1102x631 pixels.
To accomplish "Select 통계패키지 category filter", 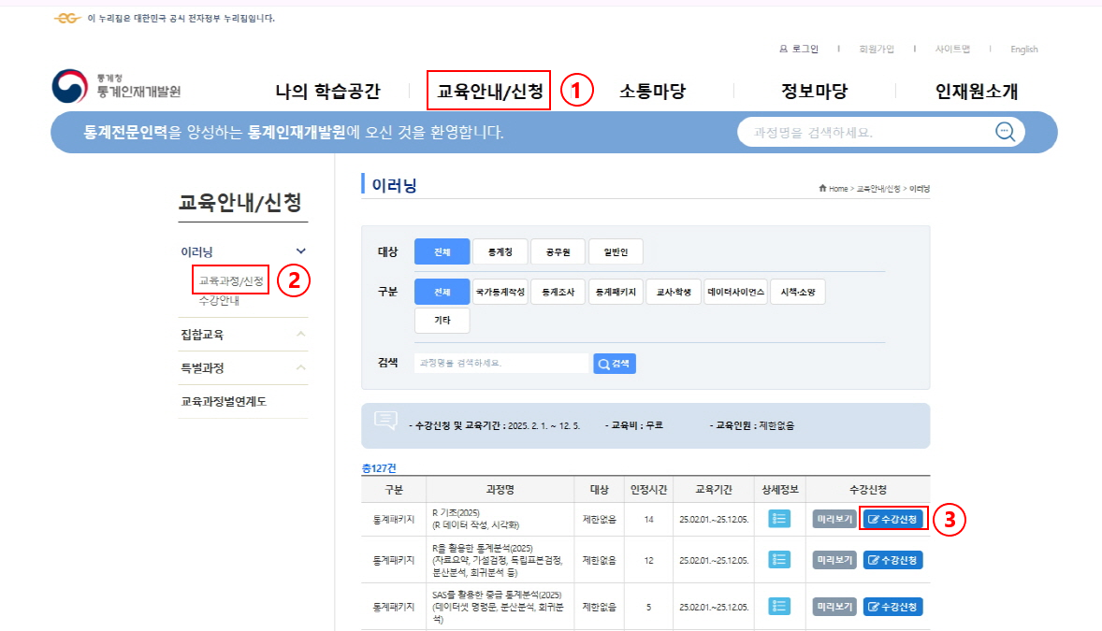I will [616, 292].
